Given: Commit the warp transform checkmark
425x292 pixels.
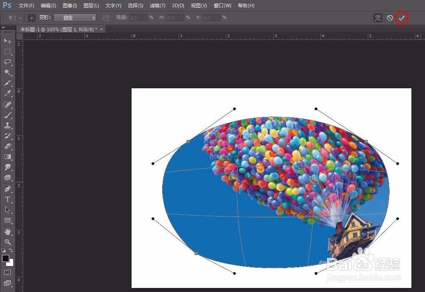Looking at the screenshot, I should (402, 18).
